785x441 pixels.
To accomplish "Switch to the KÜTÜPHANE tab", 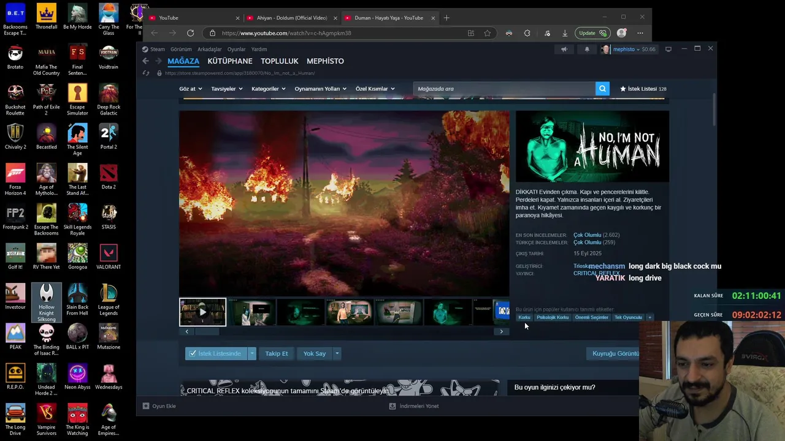I will tap(230, 61).
